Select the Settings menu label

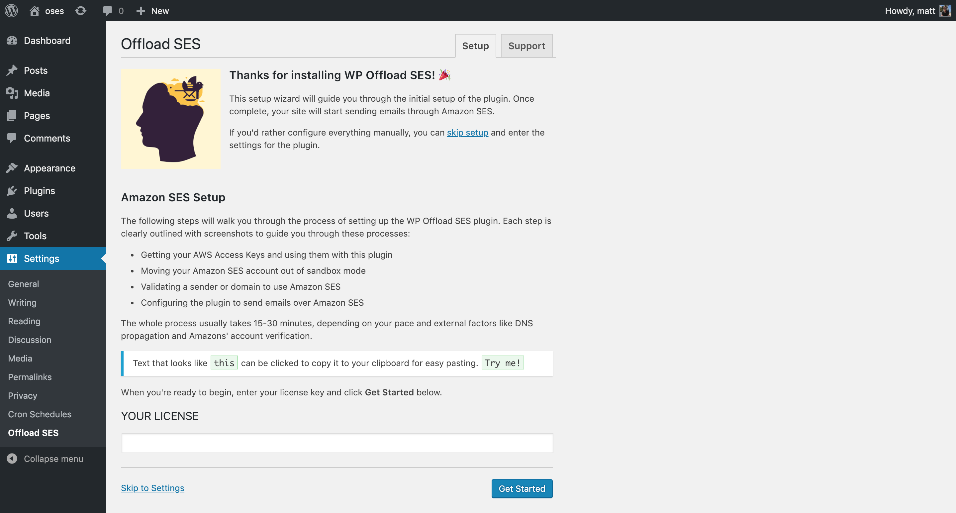(x=42, y=258)
